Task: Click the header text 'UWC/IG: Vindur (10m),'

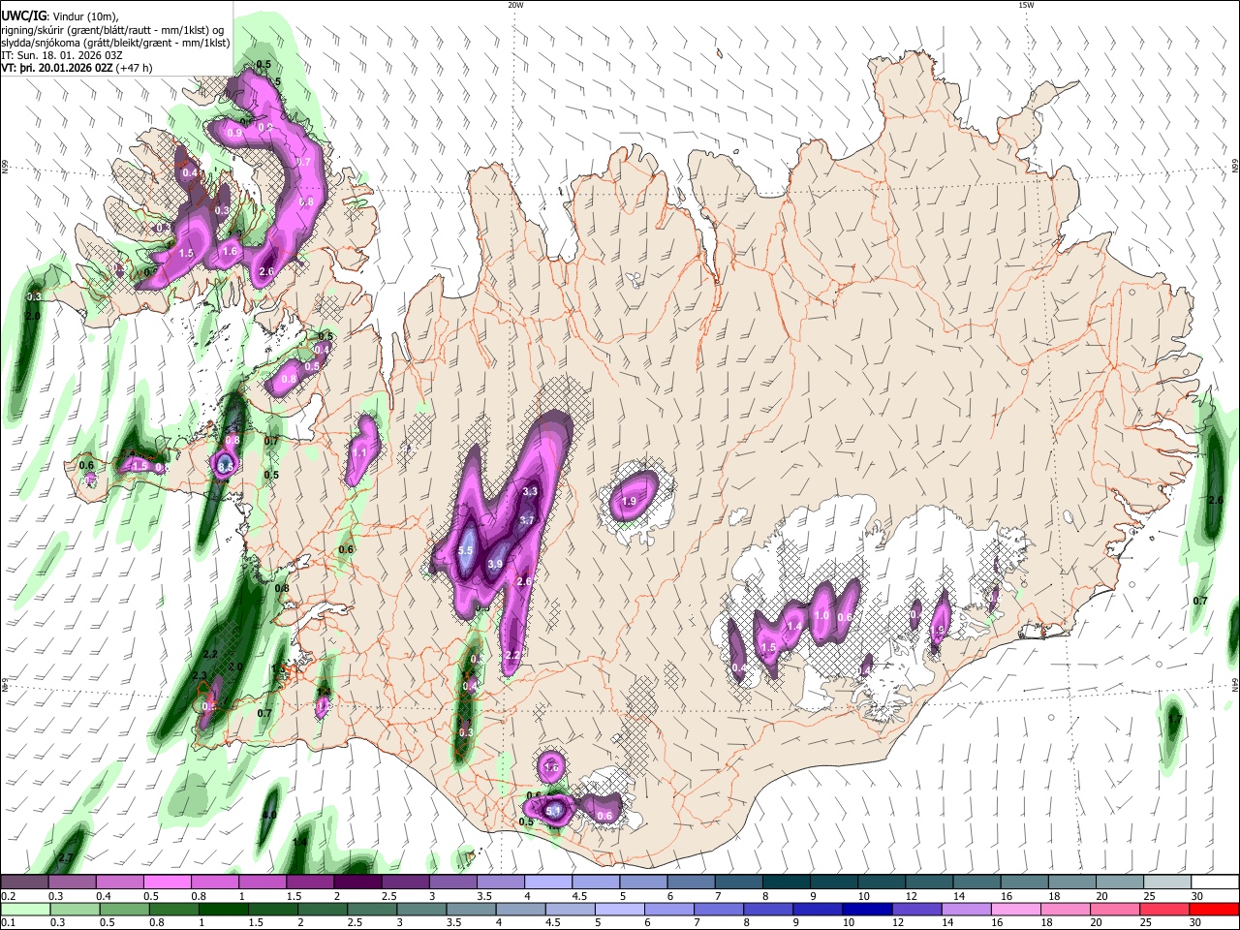Action: click(x=60, y=16)
